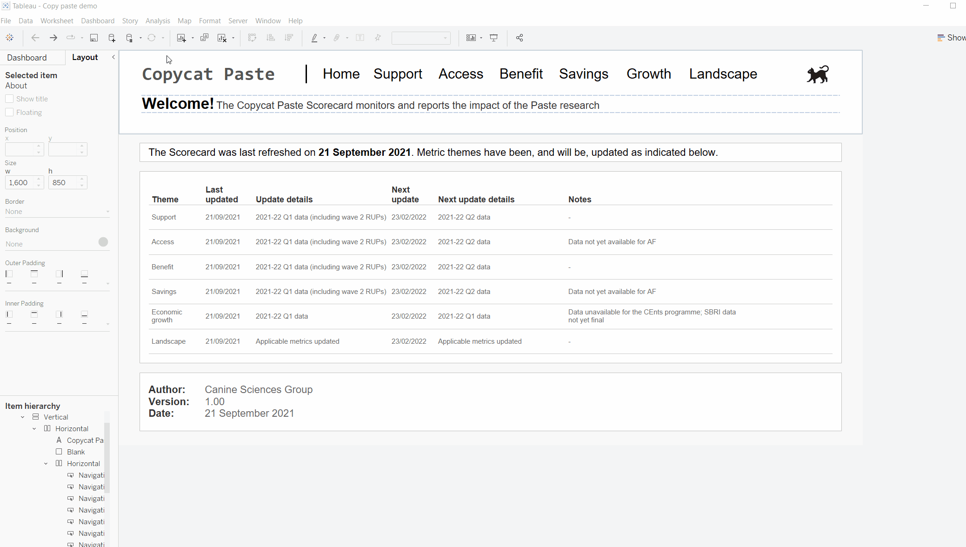The height and width of the screenshot is (547, 966).
Task: Click the Show Mark Labels T icon
Action: [360, 38]
